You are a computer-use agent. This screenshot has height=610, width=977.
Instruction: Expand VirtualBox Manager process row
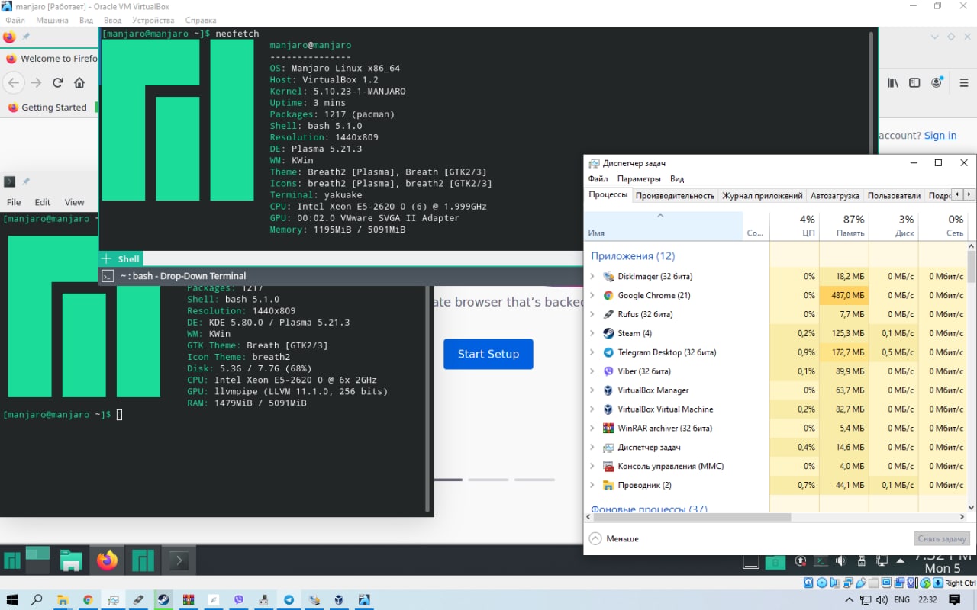pos(592,390)
